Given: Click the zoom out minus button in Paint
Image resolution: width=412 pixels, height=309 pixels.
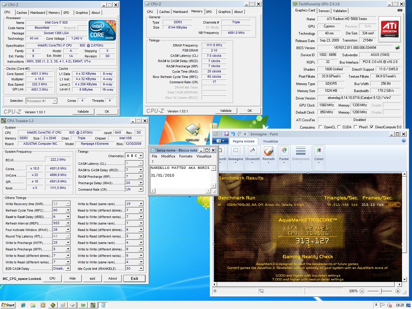Looking at the screenshot, I should (362, 291).
